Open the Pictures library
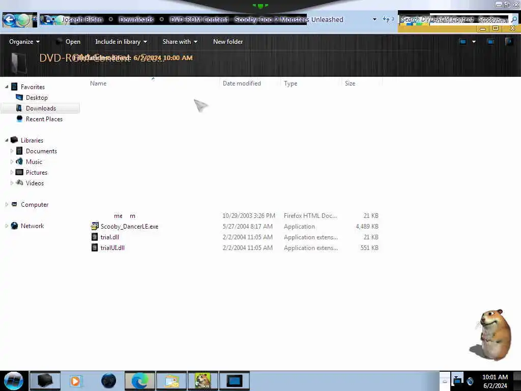The height and width of the screenshot is (391, 521). tap(37, 172)
